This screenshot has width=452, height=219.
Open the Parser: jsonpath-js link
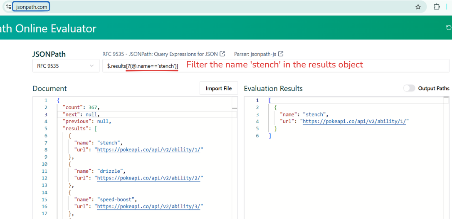point(255,54)
